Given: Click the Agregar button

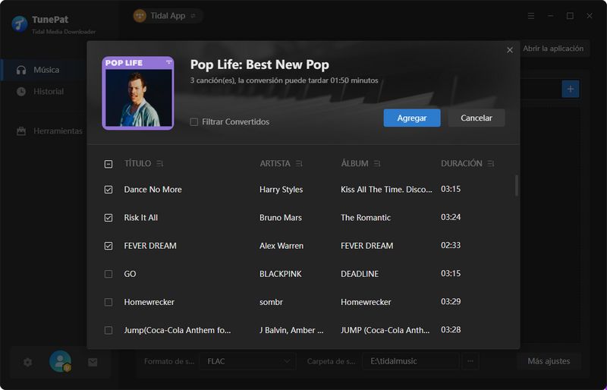Looking at the screenshot, I should pyautogui.click(x=412, y=118).
